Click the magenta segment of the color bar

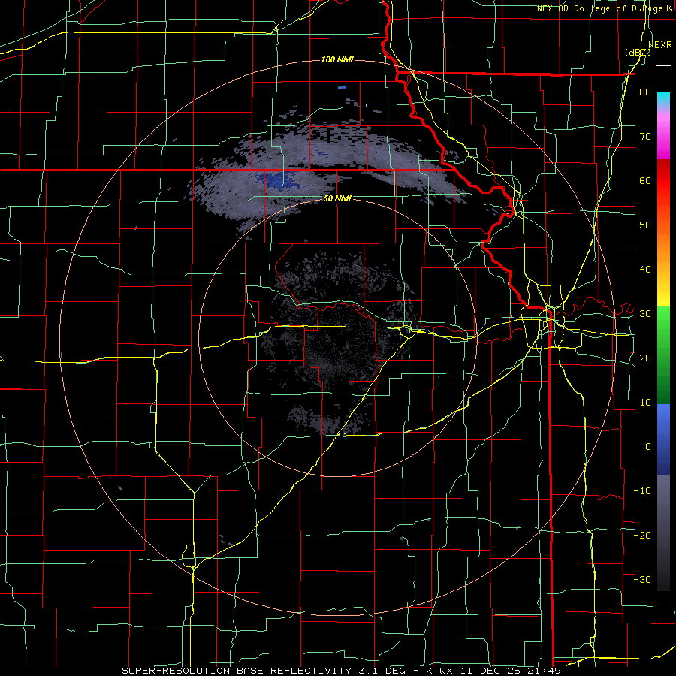pos(663,138)
